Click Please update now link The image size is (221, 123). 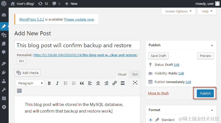[x=79, y=19]
